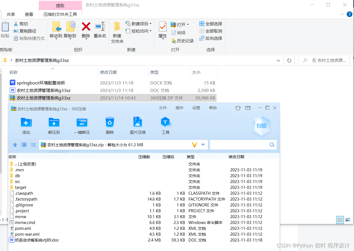Click the orange V icon in 360压缩 path bar
The image size is (354, 251).
coord(195,145)
